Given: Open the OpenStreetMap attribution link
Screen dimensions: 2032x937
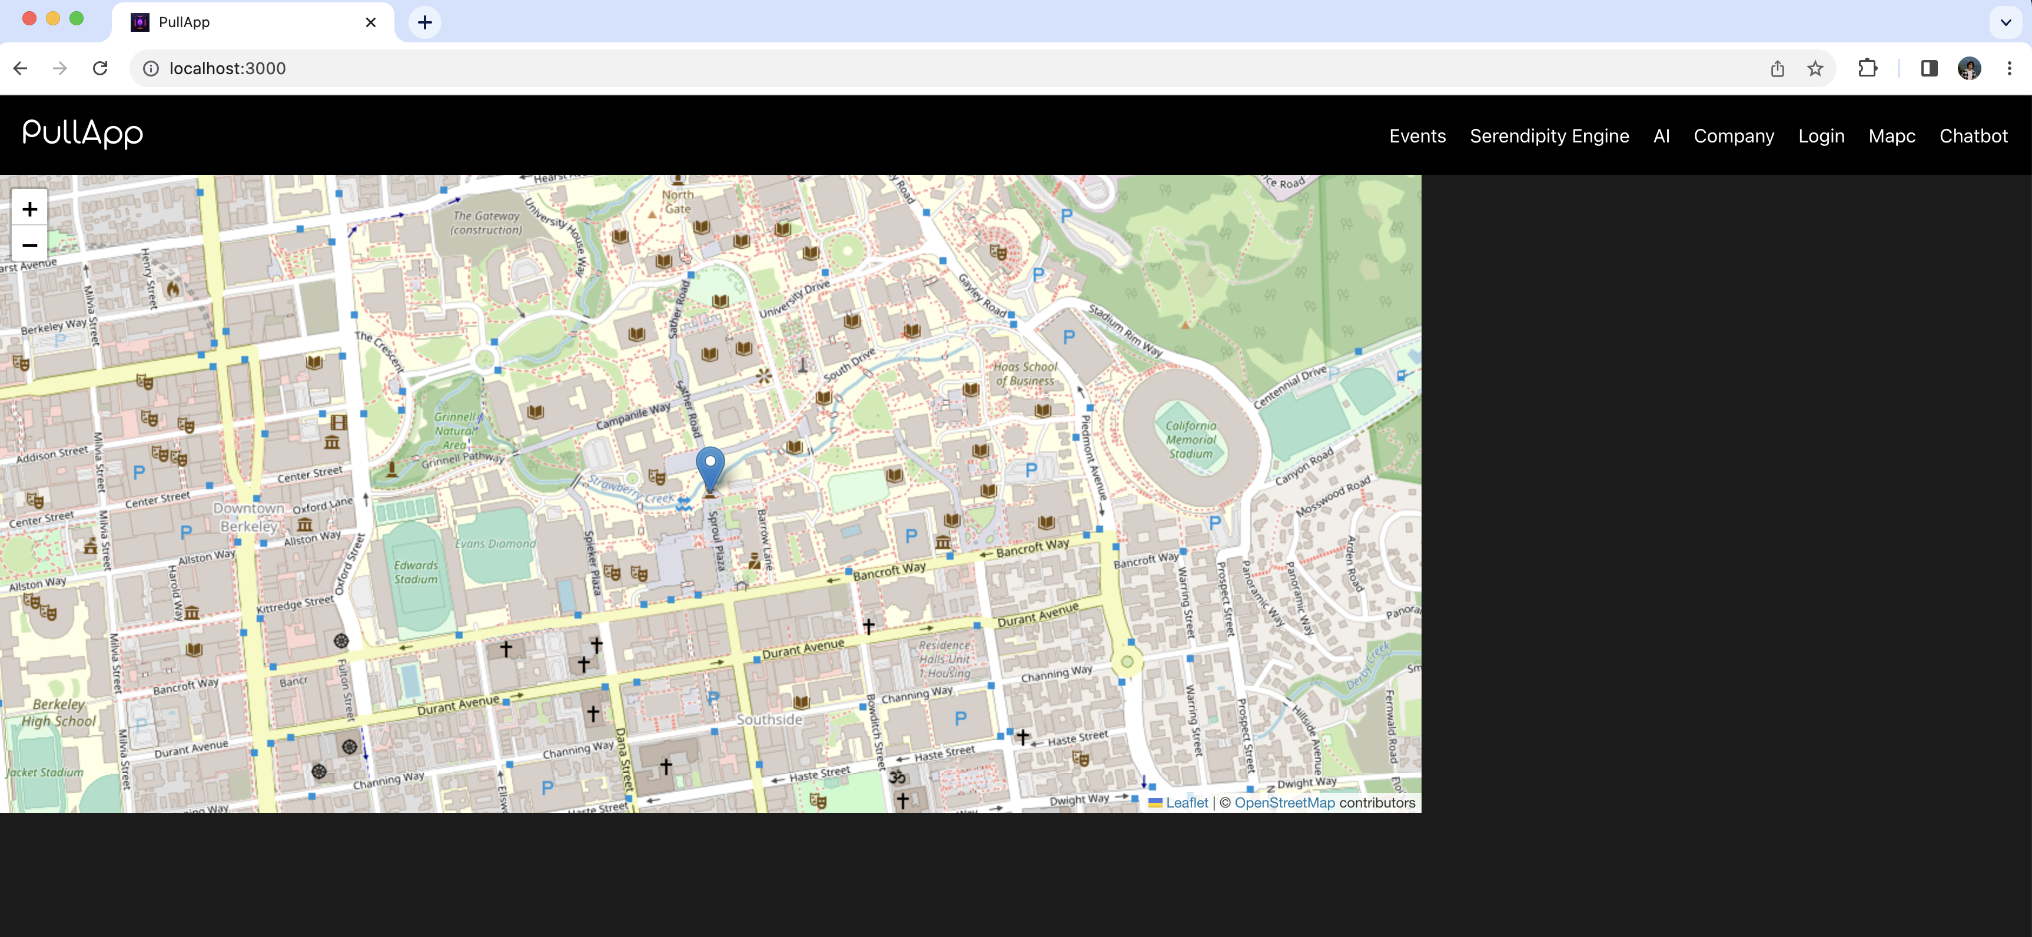Looking at the screenshot, I should (1284, 802).
